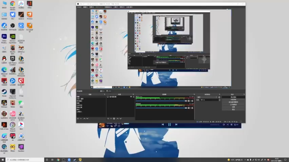Select highlighted first scene in Scenes list
289x162 pixels.
coord(91,96)
